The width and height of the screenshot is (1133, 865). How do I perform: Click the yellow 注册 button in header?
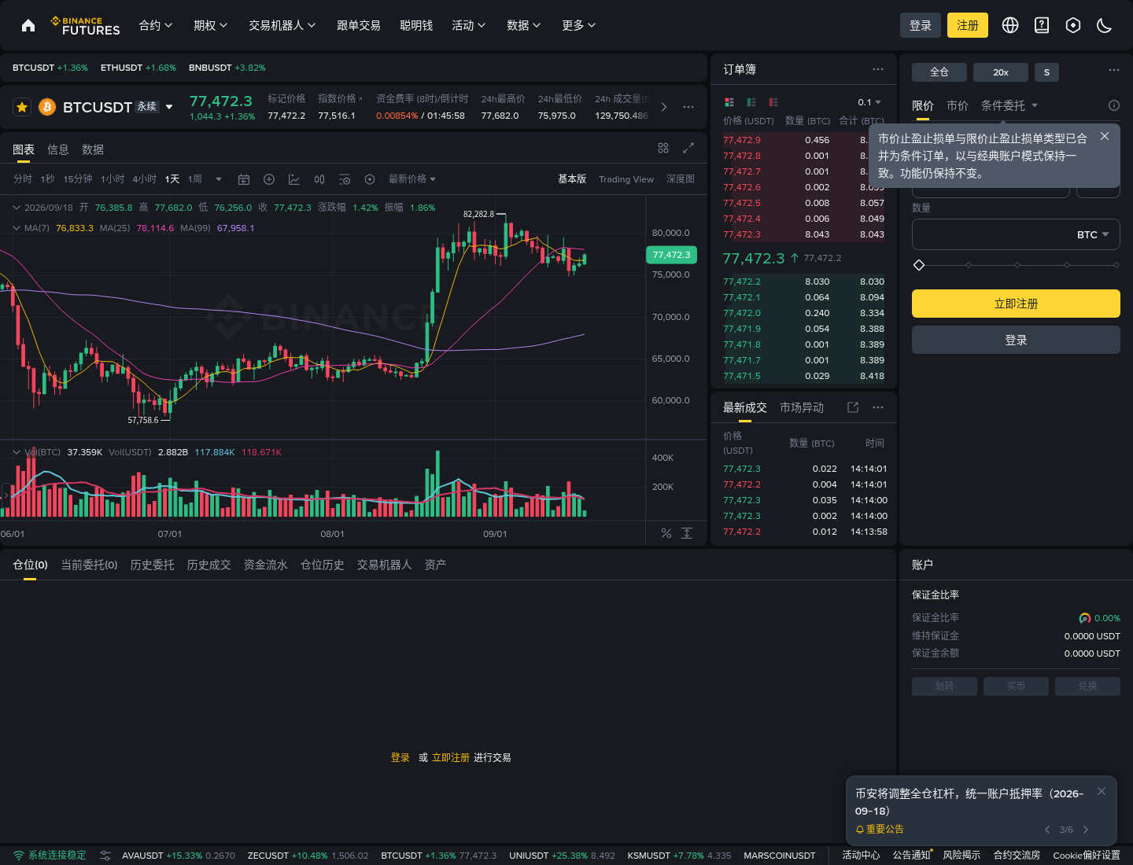click(x=968, y=25)
